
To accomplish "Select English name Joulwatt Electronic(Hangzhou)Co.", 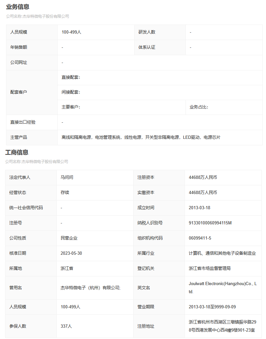I will click(223, 288).
